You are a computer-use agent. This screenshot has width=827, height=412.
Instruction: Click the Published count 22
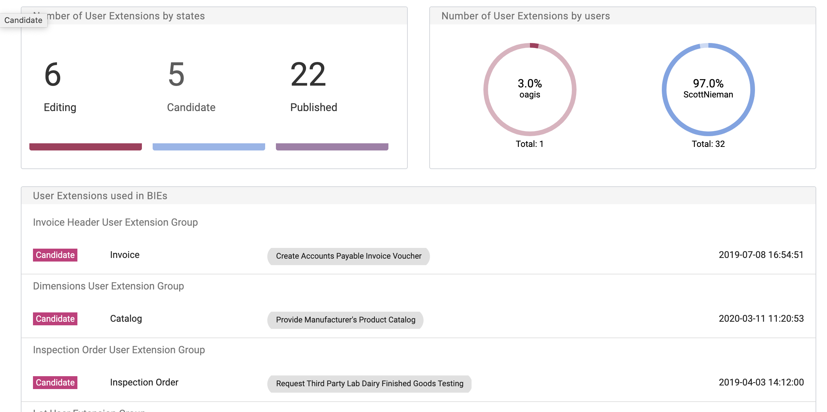click(x=308, y=74)
